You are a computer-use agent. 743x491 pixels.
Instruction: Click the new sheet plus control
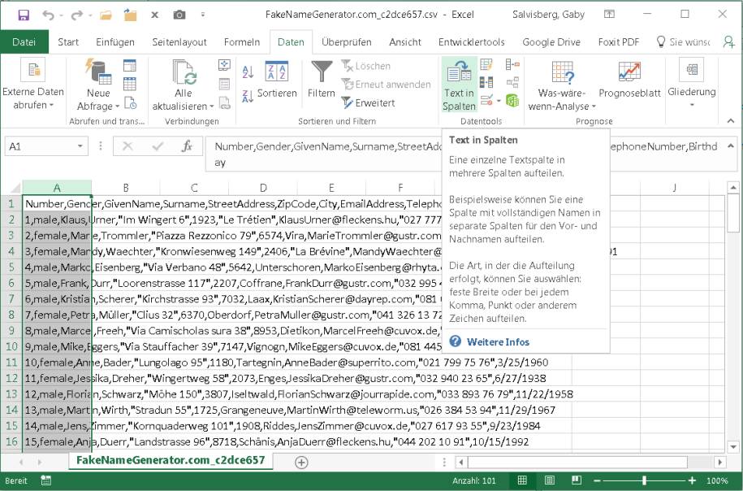pyautogui.click(x=300, y=461)
